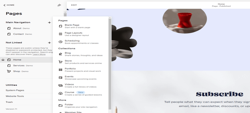Viewport: 250px width, 113px height.
Task: Click the Course icon
Action: click(60, 94)
